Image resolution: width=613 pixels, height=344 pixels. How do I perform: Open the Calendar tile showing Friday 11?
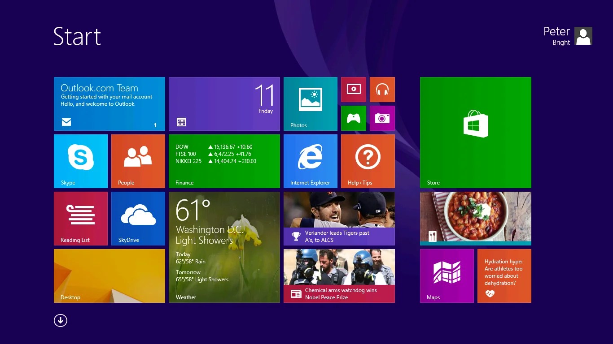pyautogui.click(x=224, y=103)
